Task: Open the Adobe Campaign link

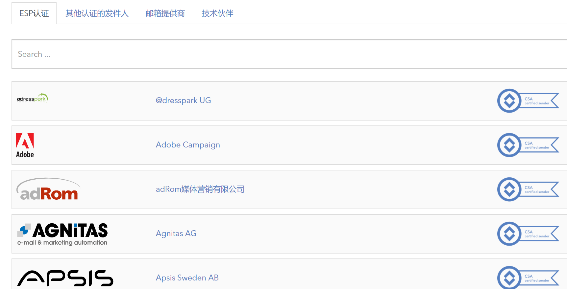Action: coord(188,145)
